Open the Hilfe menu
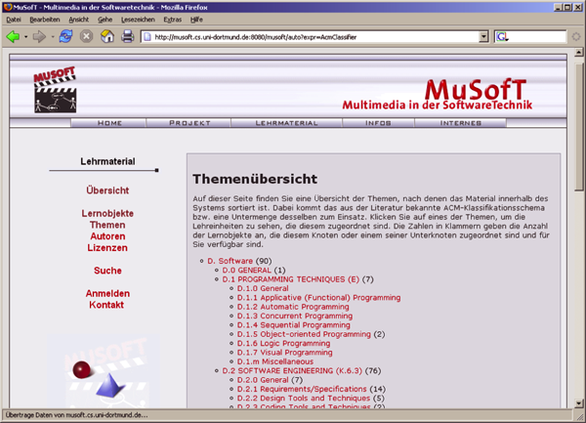Image resolution: width=586 pixels, height=423 pixels. pyautogui.click(x=196, y=20)
